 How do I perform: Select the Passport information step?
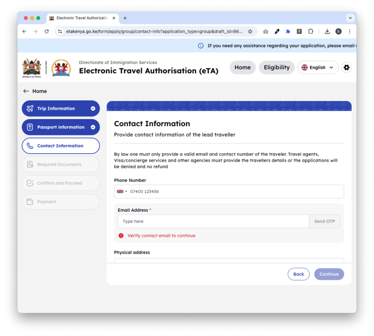pos(61,127)
